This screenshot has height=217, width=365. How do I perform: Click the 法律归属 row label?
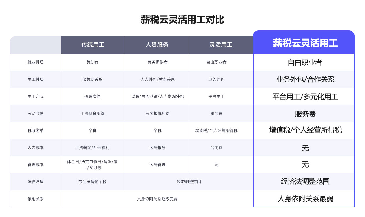36,182
